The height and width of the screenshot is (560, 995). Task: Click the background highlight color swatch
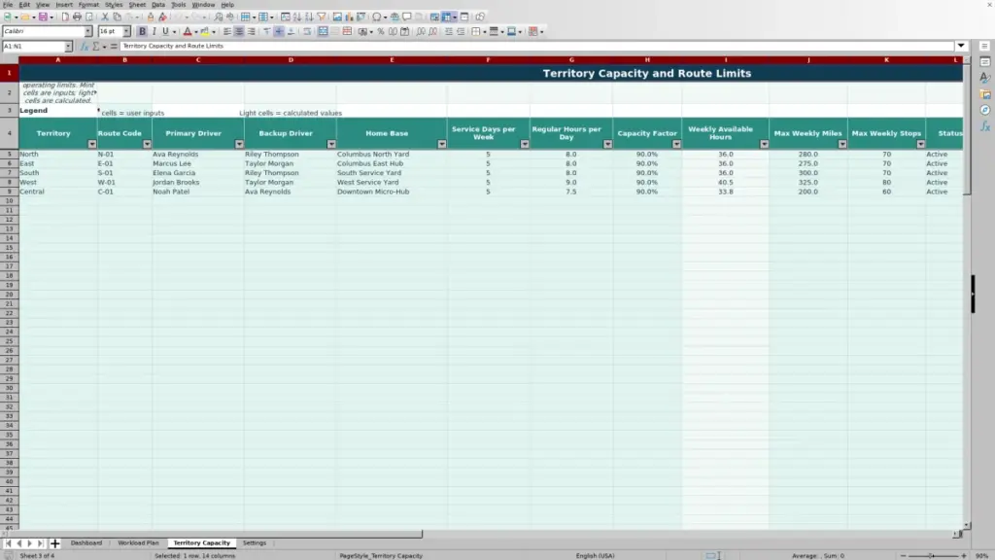tap(205, 31)
